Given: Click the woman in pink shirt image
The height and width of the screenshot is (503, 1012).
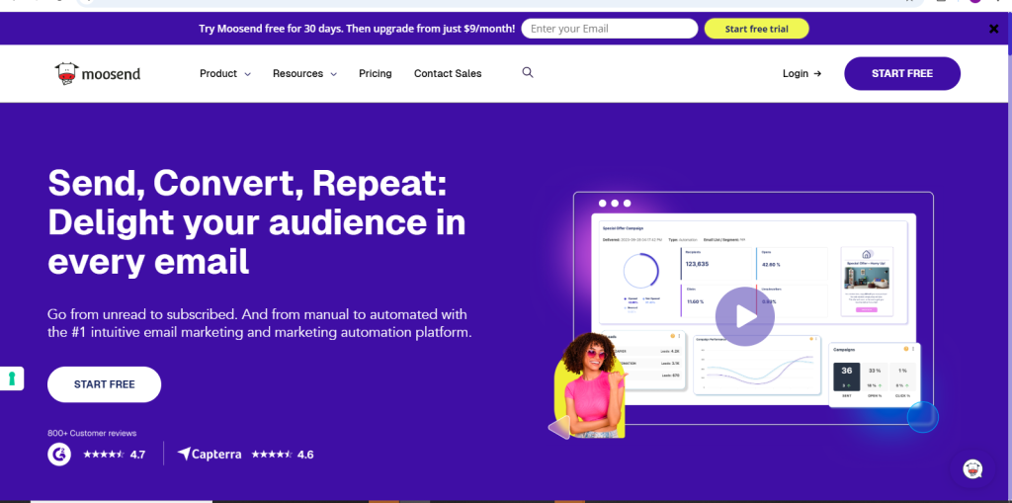Looking at the screenshot, I should (591, 385).
